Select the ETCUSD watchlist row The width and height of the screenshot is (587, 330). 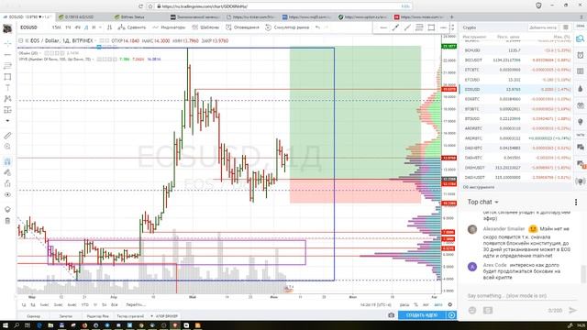[516, 80]
